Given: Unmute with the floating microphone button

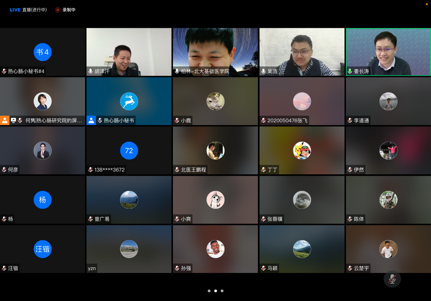Looking at the screenshot, I should coord(392,279).
